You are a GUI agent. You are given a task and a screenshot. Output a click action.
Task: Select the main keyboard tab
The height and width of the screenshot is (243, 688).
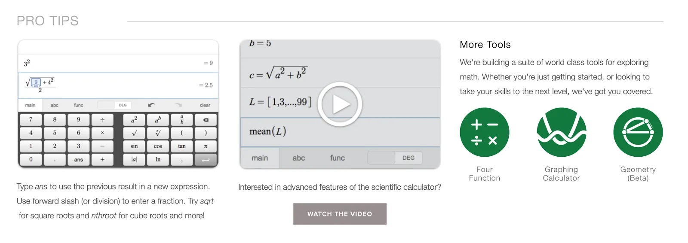30,105
